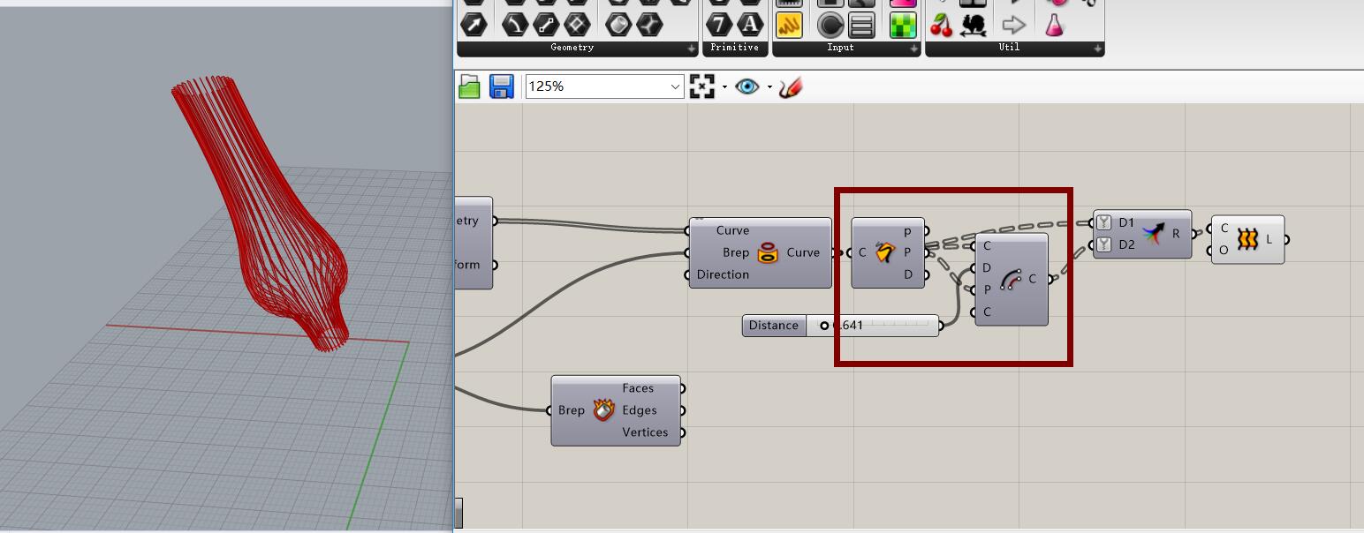This screenshot has width=1364, height=533.
Task: Click the L output of the wavy-icon component
Action: point(1269,239)
